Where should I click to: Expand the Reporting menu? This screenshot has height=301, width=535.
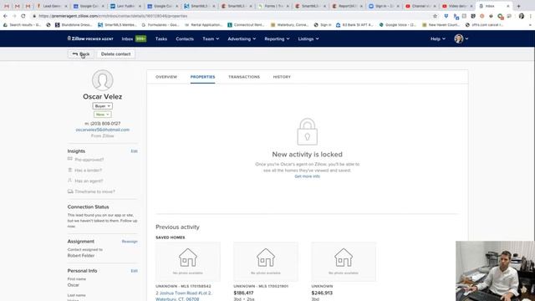277,39
